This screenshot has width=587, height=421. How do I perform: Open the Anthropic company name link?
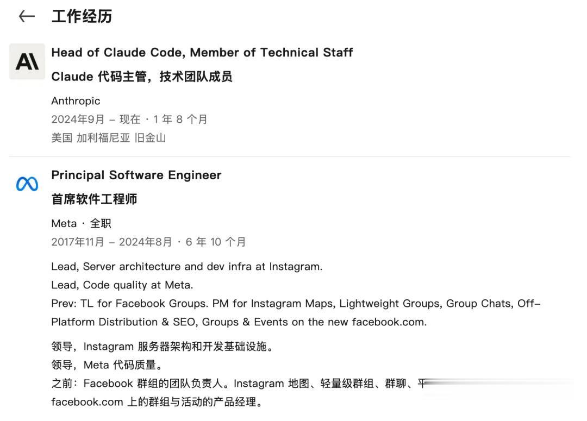pos(76,101)
